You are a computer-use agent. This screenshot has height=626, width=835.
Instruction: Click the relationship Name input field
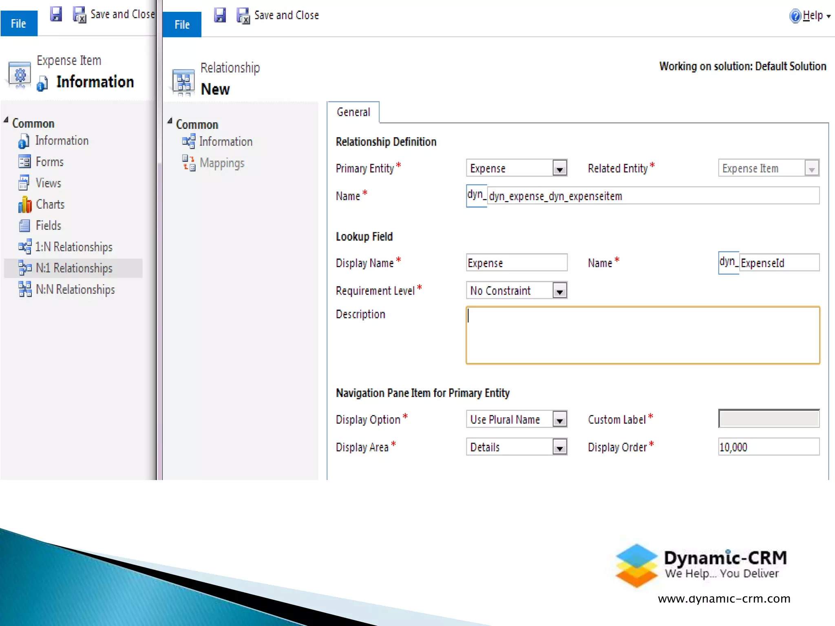pyautogui.click(x=653, y=196)
